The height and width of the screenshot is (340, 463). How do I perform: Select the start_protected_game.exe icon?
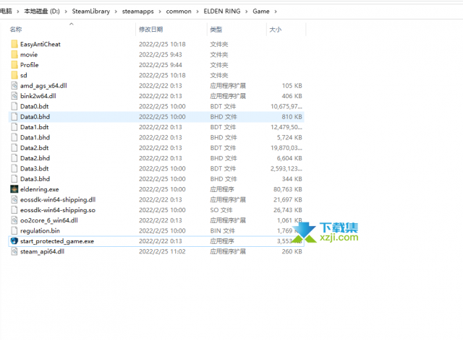pos(14,241)
